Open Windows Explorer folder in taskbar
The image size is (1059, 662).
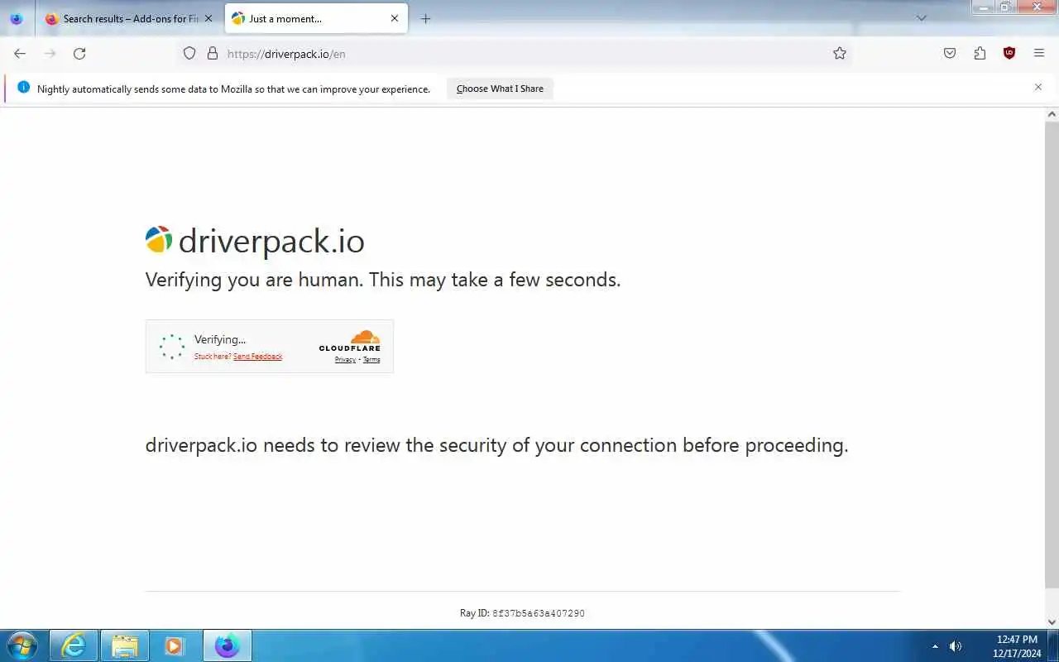click(x=124, y=645)
